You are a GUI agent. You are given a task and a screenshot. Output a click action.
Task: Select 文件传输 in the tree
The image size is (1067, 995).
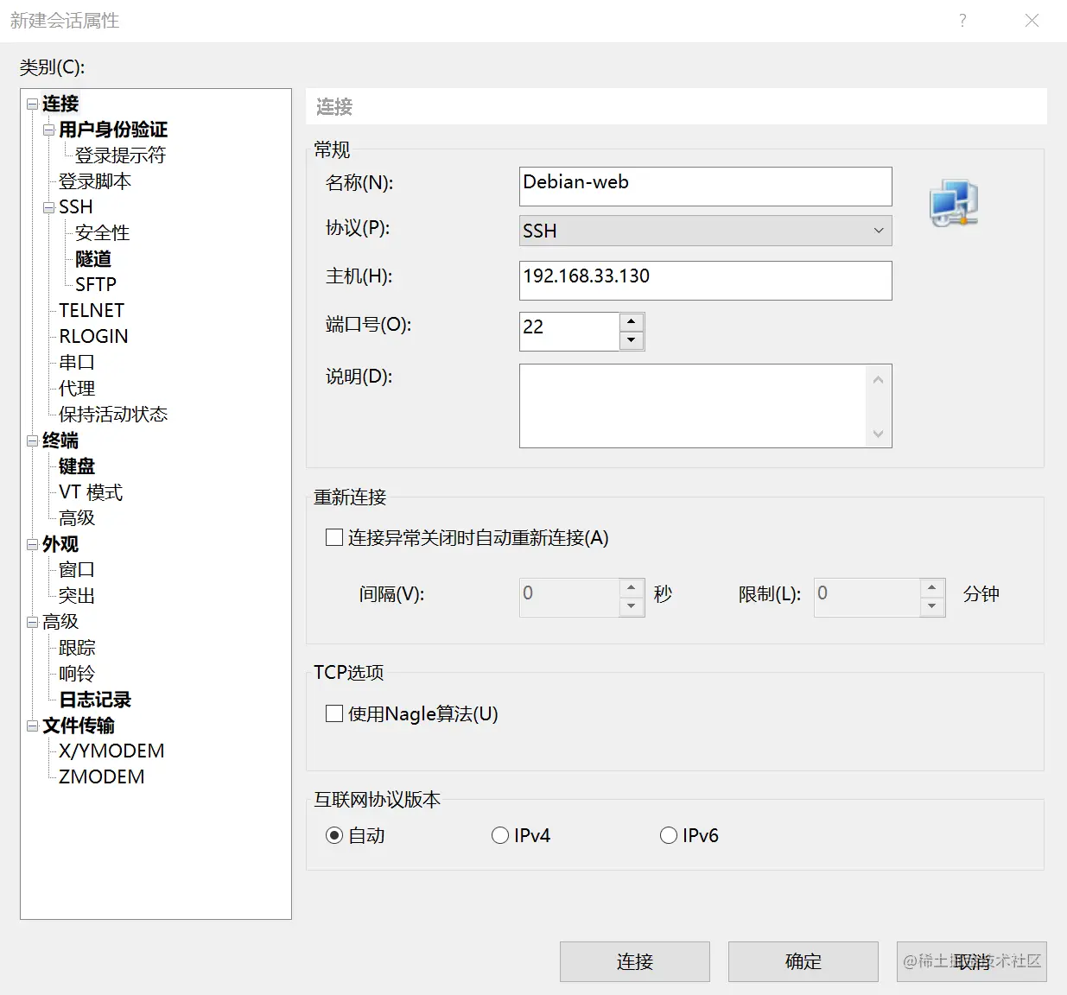(79, 726)
